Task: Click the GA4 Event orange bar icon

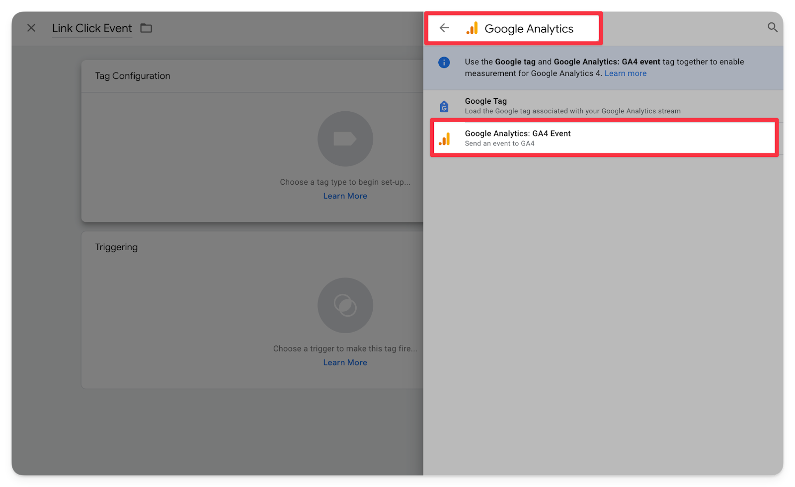Action: point(444,139)
